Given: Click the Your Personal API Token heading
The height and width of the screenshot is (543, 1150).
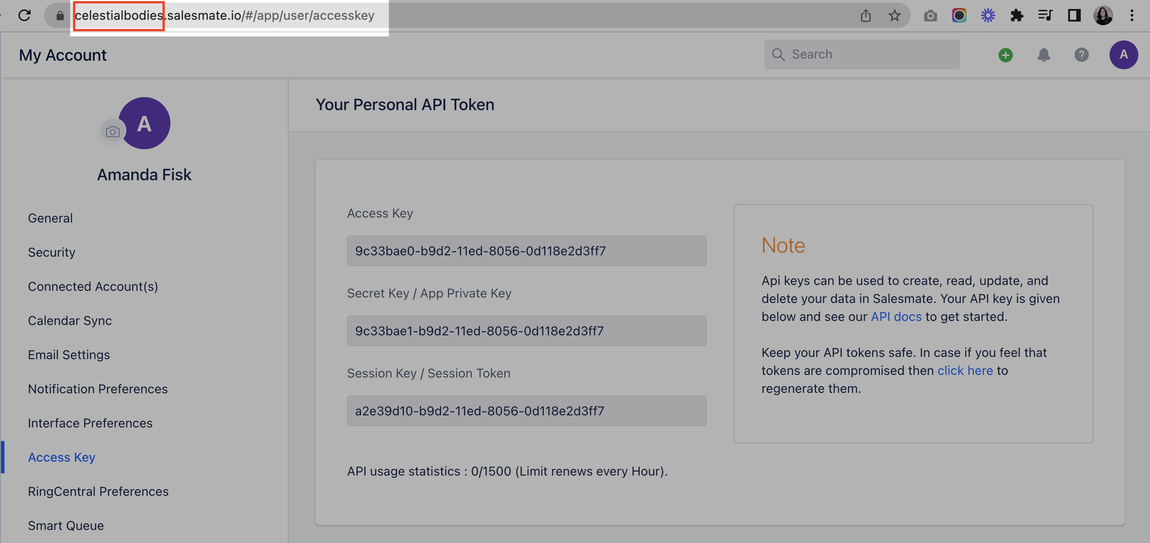Looking at the screenshot, I should pyautogui.click(x=405, y=105).
